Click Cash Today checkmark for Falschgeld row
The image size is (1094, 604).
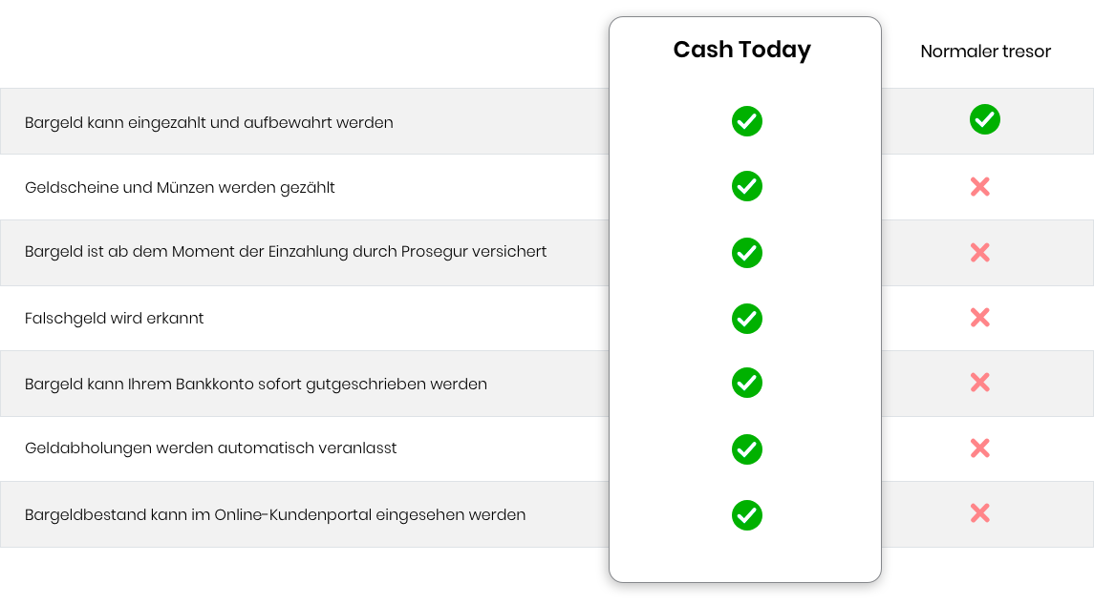pos(746,318)
